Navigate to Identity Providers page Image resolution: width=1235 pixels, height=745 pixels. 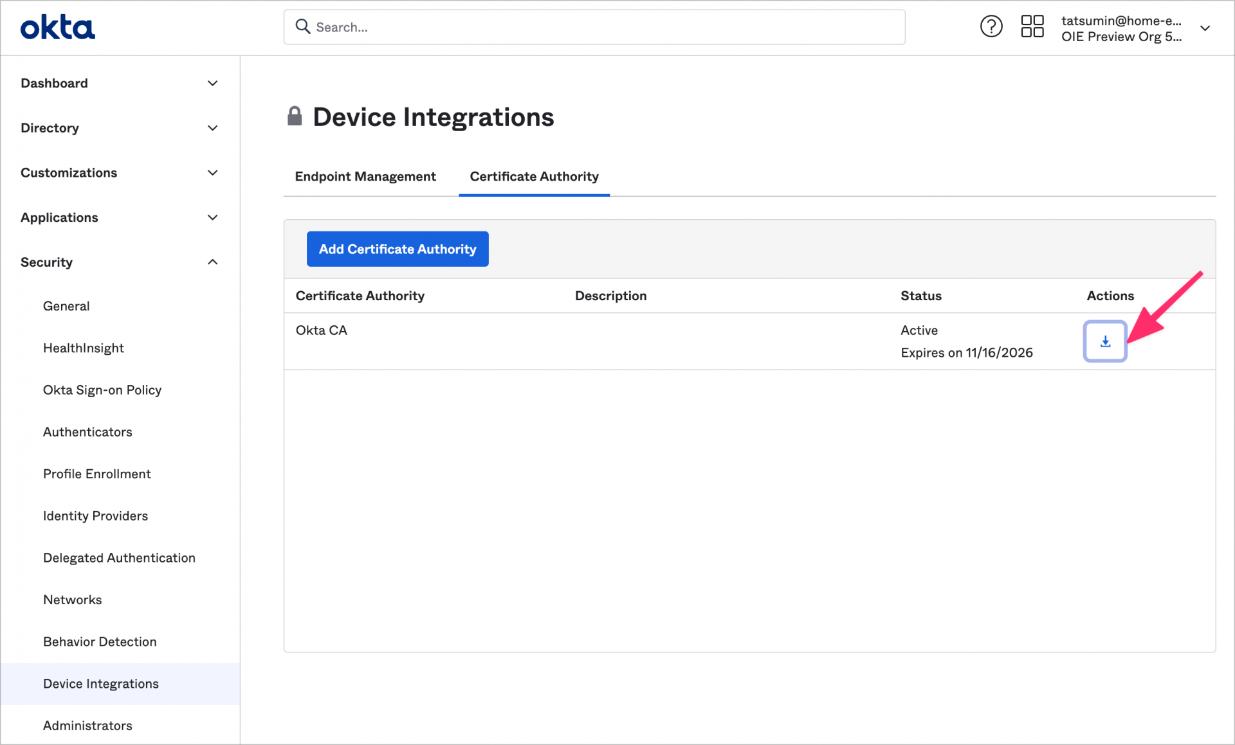coord(95,516)
